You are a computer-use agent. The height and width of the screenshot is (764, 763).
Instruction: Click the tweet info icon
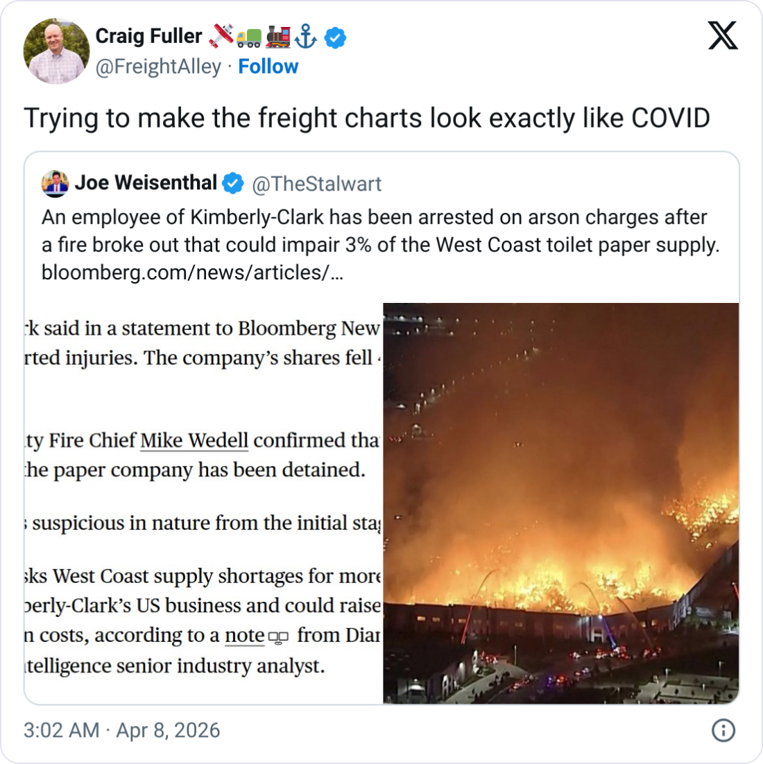coord(723,730)
